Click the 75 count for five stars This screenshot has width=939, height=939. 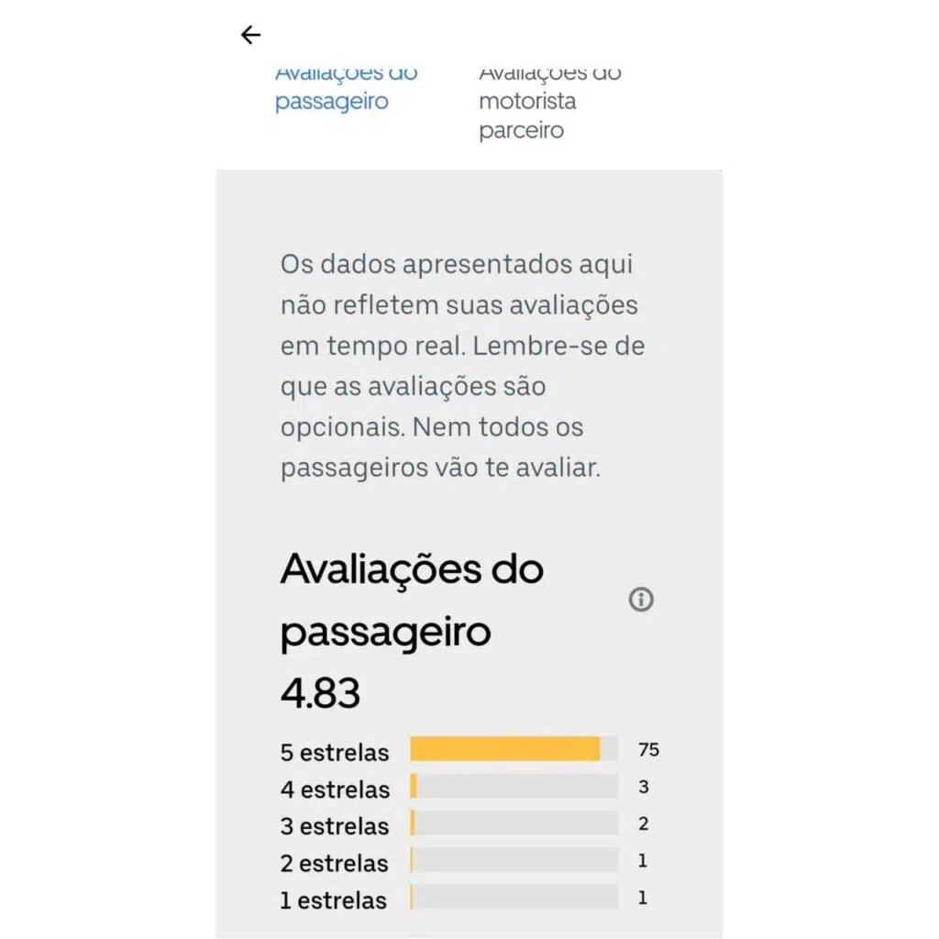(x=648, y=750)
